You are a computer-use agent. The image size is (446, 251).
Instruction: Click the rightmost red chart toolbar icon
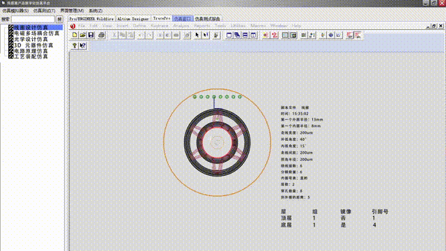click(x=357, y=35)
